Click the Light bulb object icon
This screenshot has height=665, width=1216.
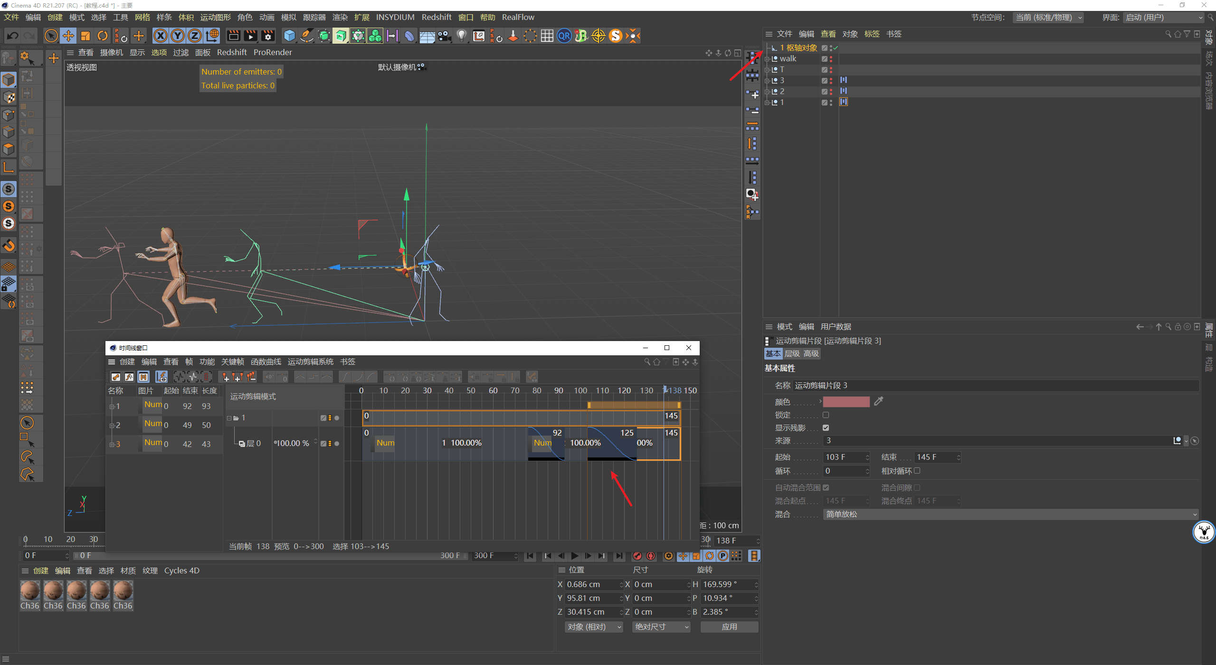pos(461,36)
